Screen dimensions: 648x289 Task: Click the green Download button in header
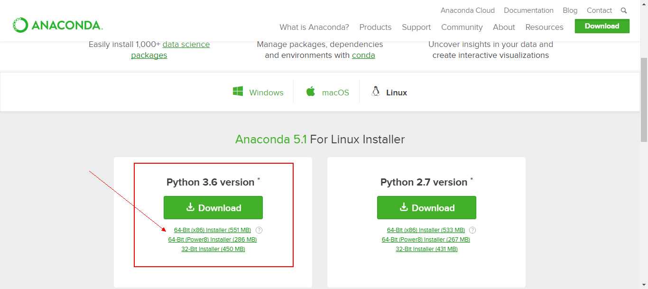602,26
